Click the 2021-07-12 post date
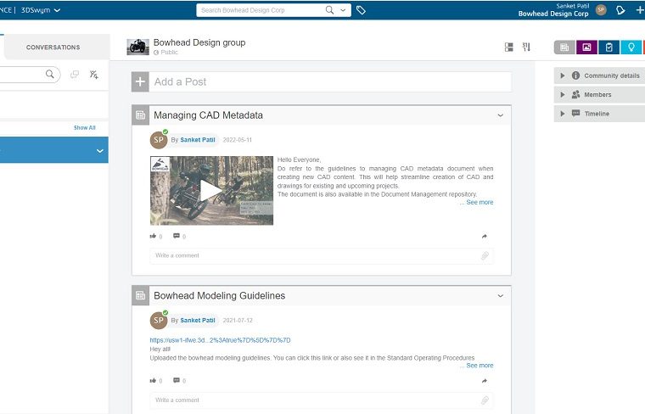Image resolution: width=645 pixels, height=414 pixels. (x=238, y=321)
